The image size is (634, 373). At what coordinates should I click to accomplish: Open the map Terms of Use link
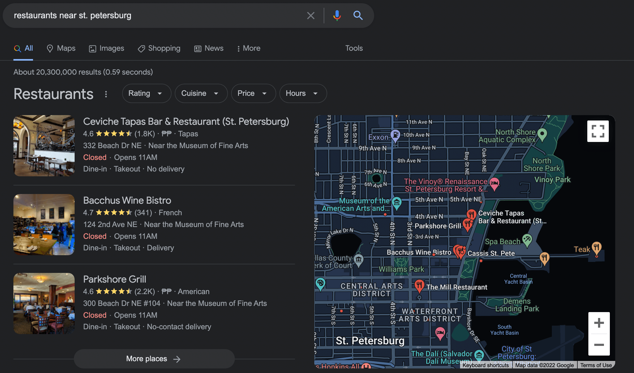coord(596,365)
